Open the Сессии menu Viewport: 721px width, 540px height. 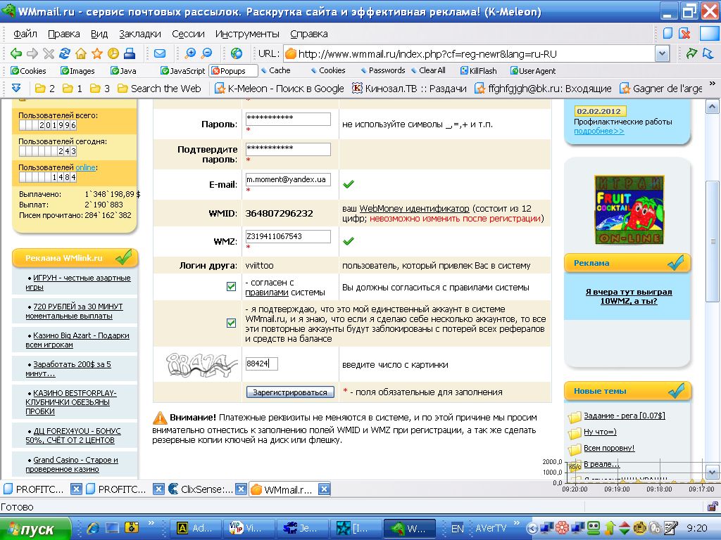tap(188, 34)
